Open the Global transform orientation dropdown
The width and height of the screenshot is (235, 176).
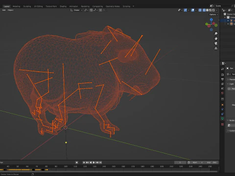76,10
